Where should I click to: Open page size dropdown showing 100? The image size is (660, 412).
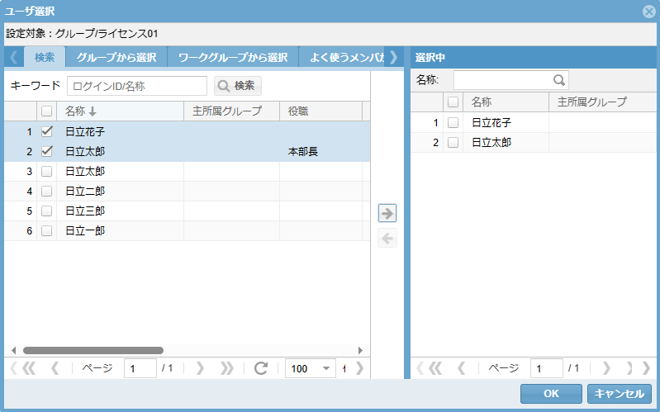point(311,369)
